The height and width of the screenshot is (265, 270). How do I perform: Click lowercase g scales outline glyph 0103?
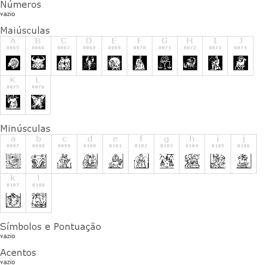[167, 161]
